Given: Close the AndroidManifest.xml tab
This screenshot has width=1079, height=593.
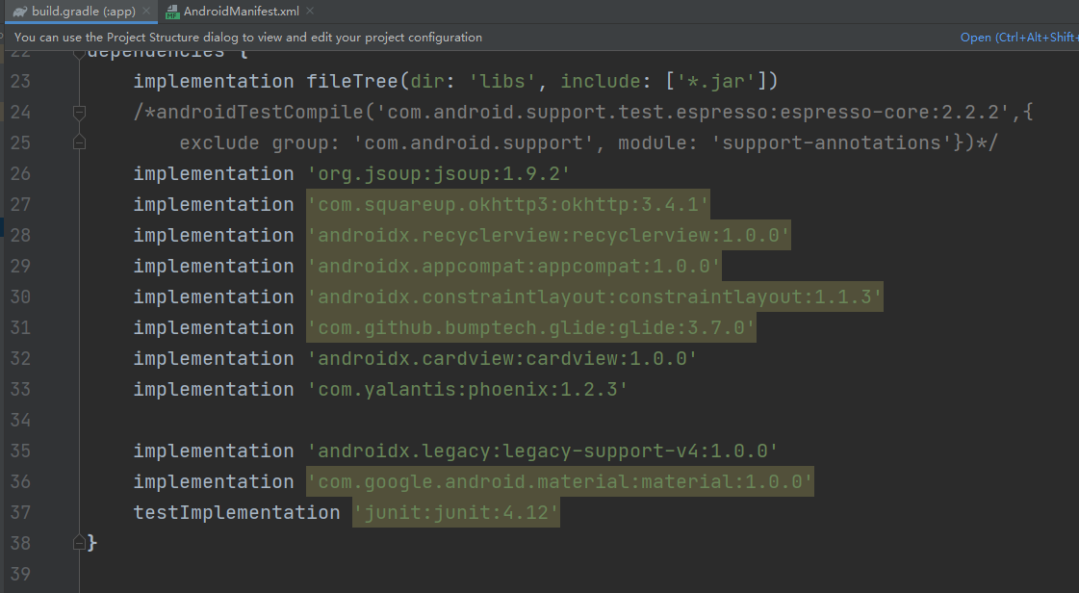Looking at the screenshot, I should [x=310, y=11].
